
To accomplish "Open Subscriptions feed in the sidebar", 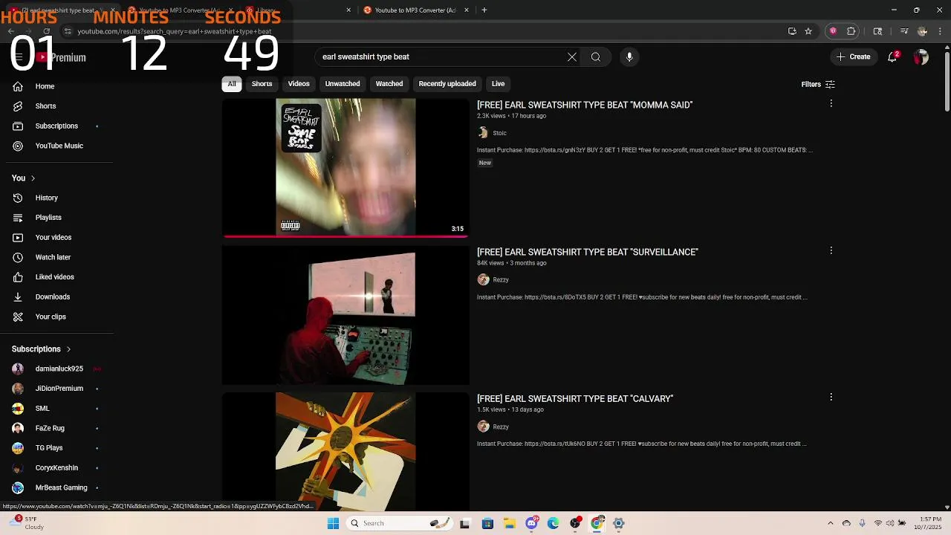I will point(56,126).
